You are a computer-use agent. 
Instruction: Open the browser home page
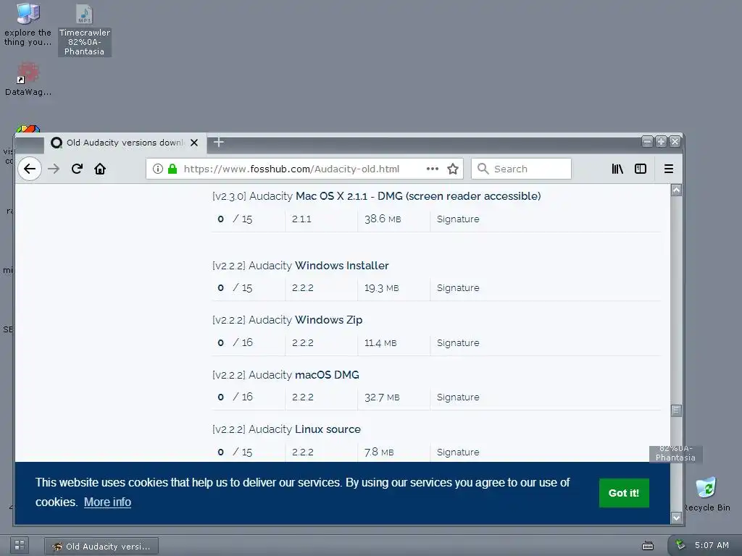(100, 169)
